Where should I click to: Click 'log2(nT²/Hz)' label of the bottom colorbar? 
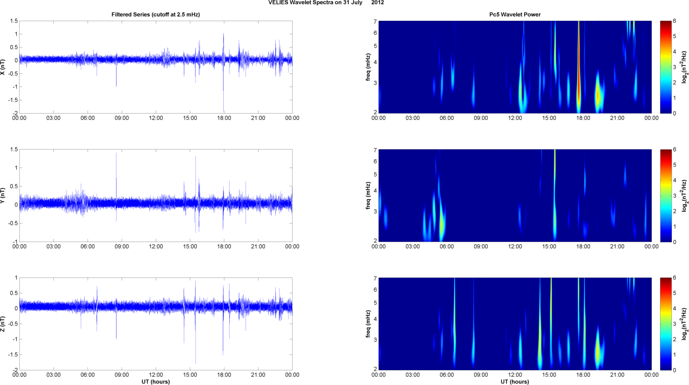[x=684, y=324]
